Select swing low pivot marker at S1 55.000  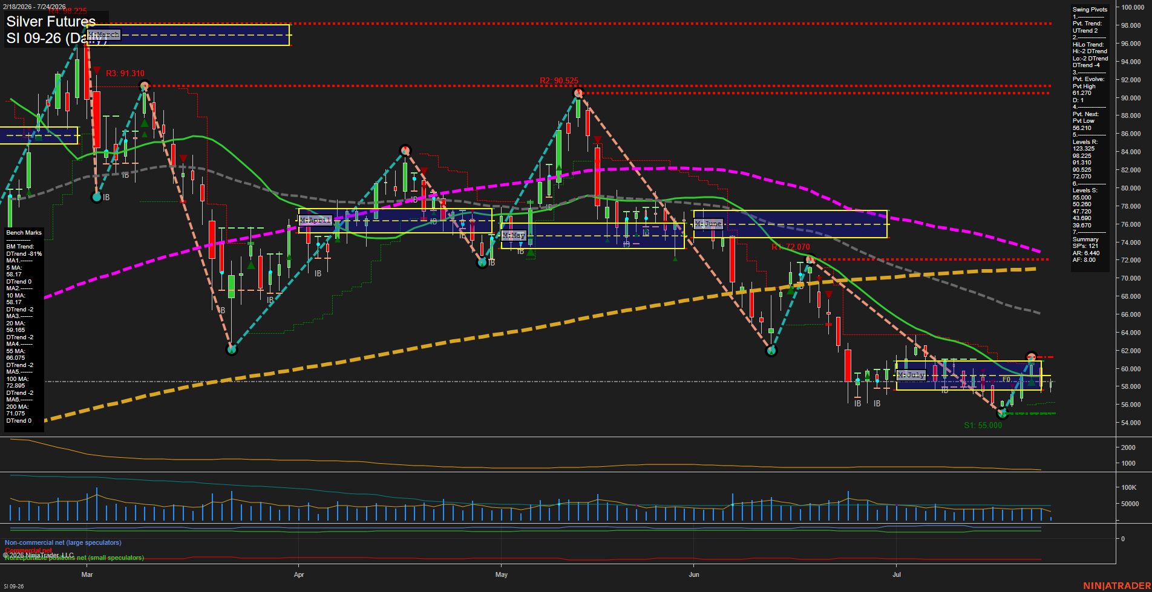coord(1003,414)
